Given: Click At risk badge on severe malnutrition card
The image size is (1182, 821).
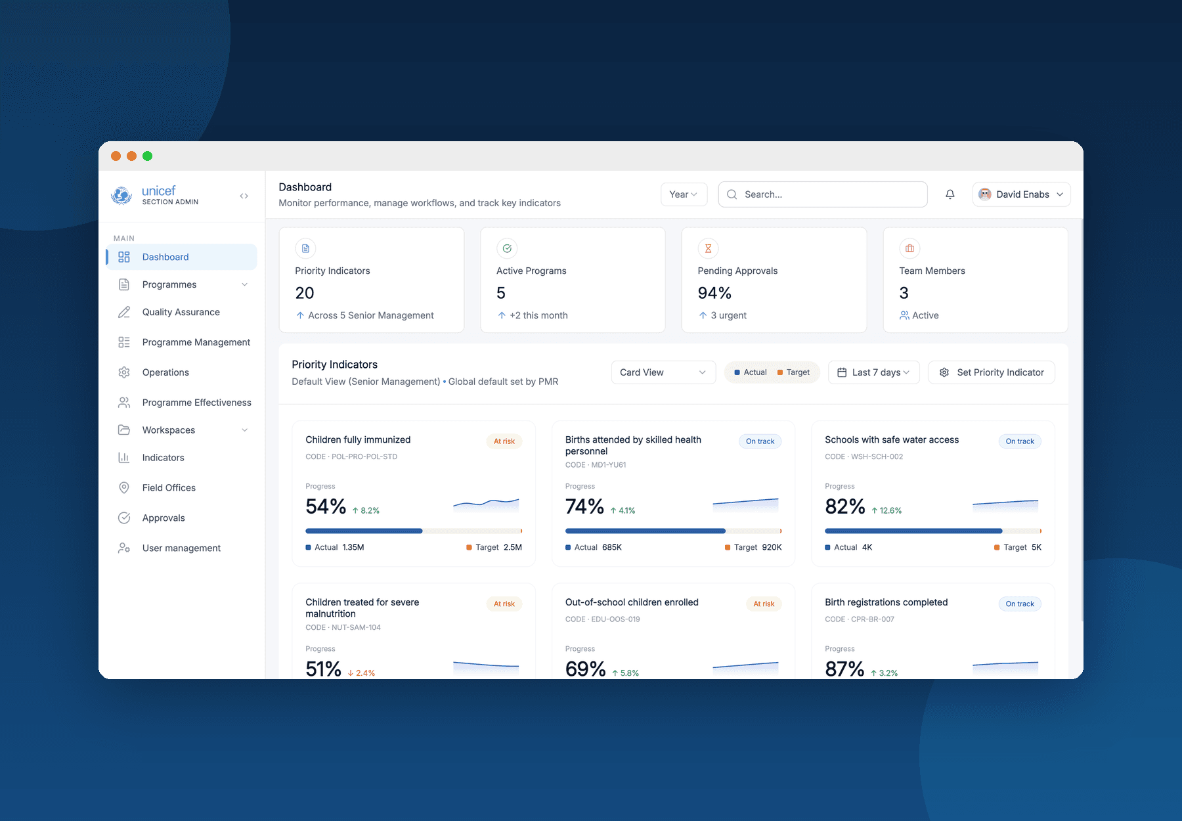Looking at the screenshot, I should (x=504, y=604).
